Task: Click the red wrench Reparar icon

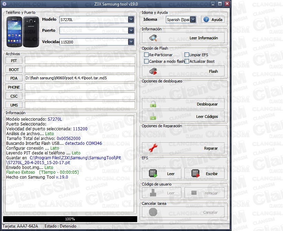Action: pos(153,148)
